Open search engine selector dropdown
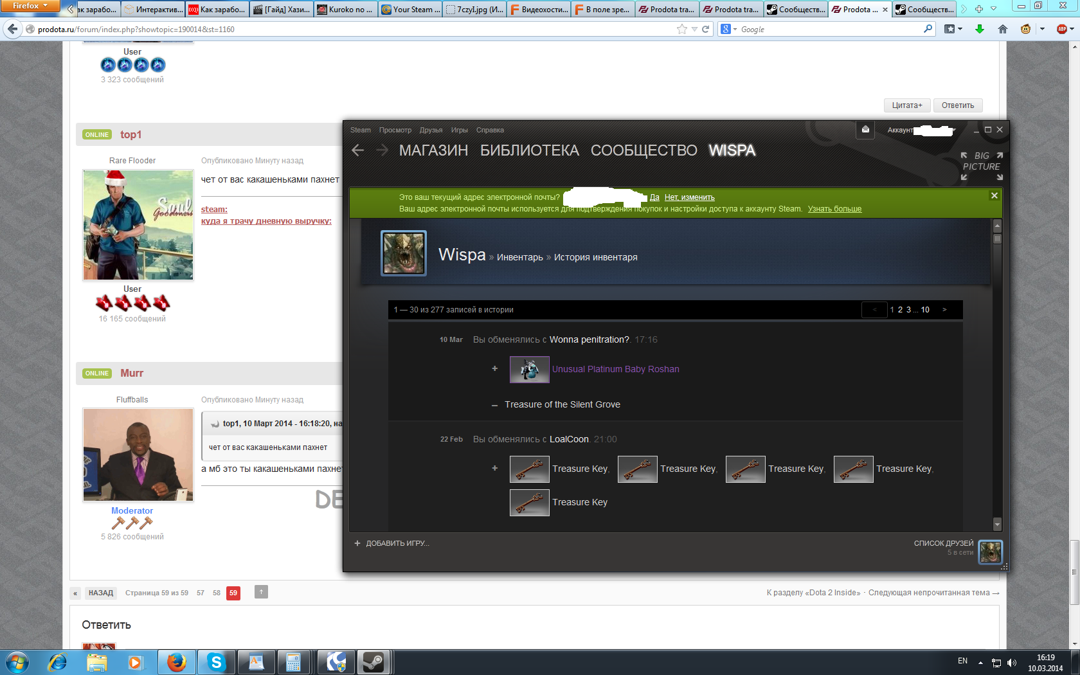This screenshot has height=675, width=1080. pos(728,29)
